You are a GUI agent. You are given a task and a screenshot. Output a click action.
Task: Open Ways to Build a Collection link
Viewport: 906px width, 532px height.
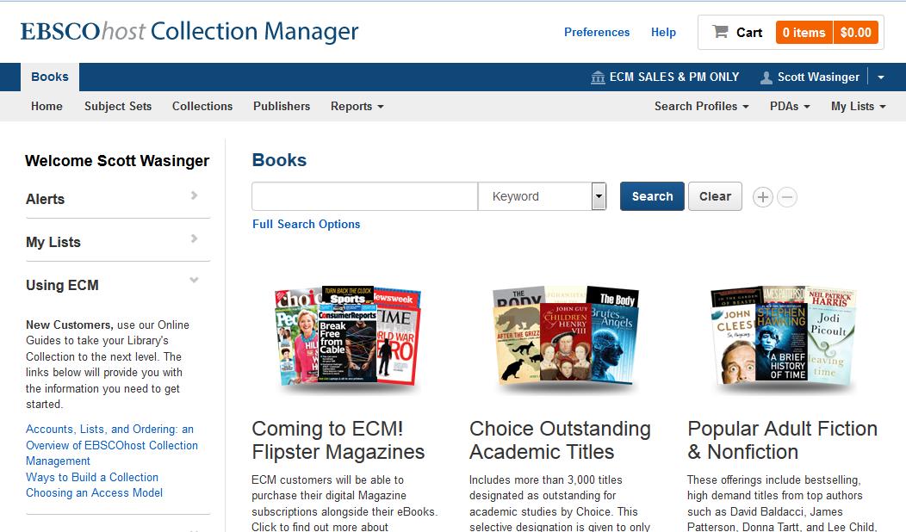pos(92,477)
